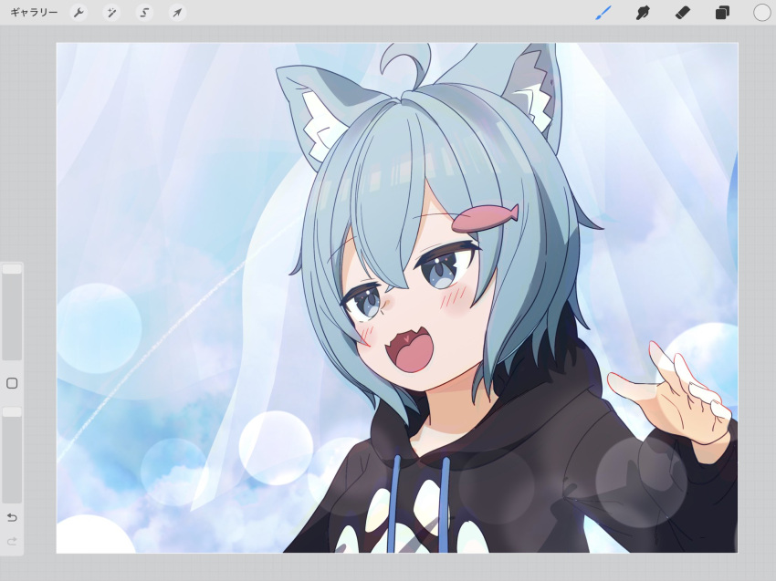Select the Smudge tool
The width and height of the screenshot is (776, 581).
point(642,12)
